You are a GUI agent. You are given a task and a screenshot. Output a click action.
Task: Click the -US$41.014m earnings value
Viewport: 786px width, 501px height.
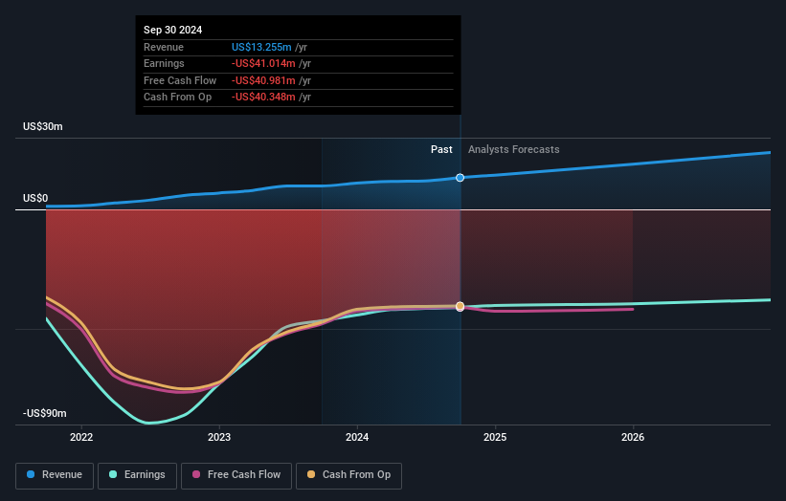[x=263, y=63]
